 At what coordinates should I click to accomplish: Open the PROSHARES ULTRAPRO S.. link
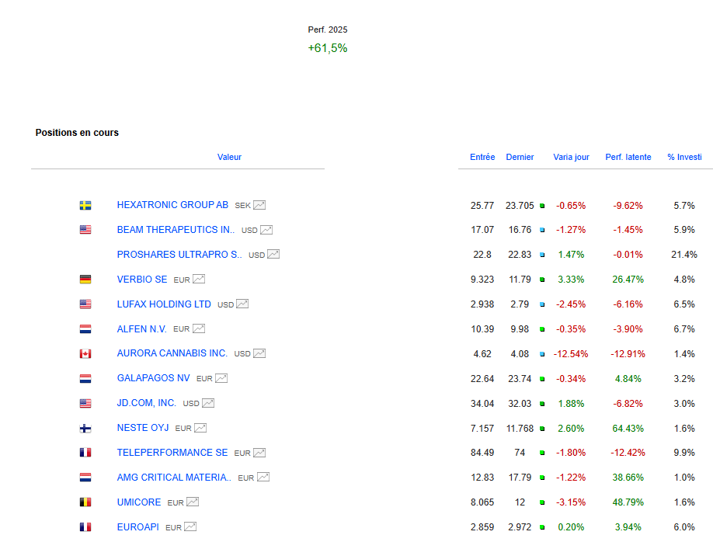(179, 255)
